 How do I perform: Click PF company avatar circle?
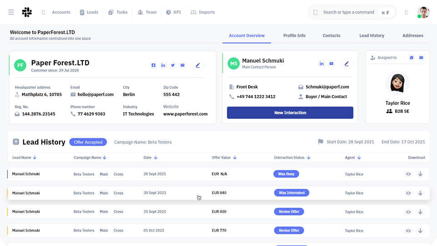coord(20,65)
